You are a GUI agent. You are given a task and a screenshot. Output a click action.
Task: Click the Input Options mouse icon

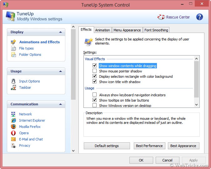point(13,81)
